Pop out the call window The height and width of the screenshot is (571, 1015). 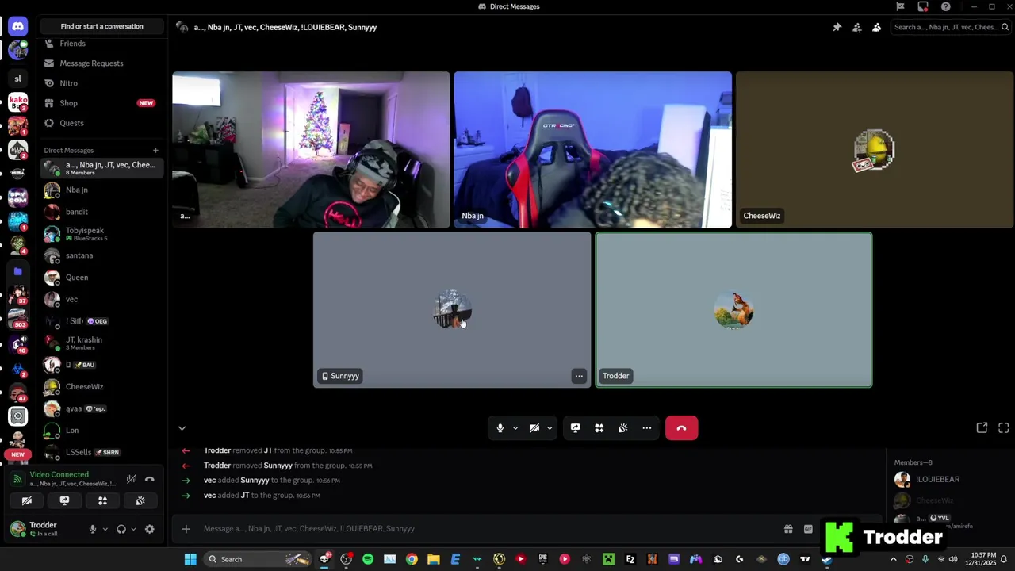coord(982,428)
